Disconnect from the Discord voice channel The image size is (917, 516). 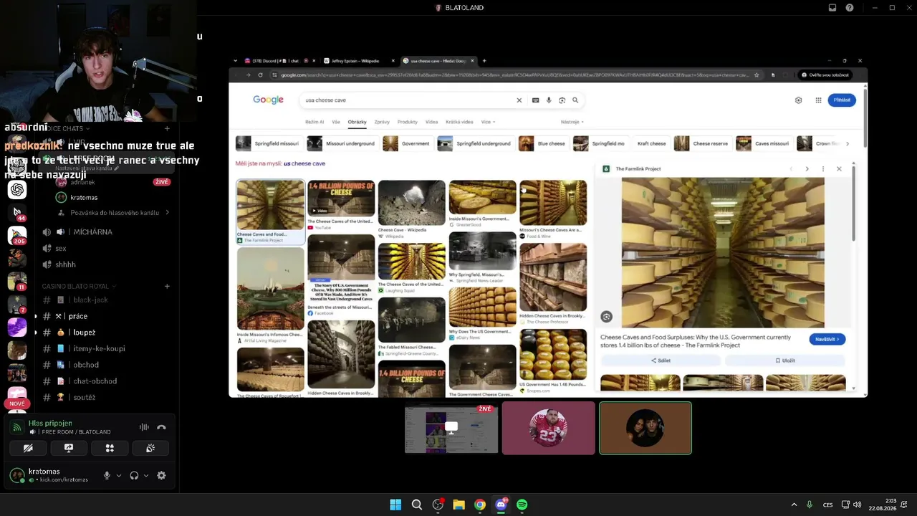coord(161,427)
